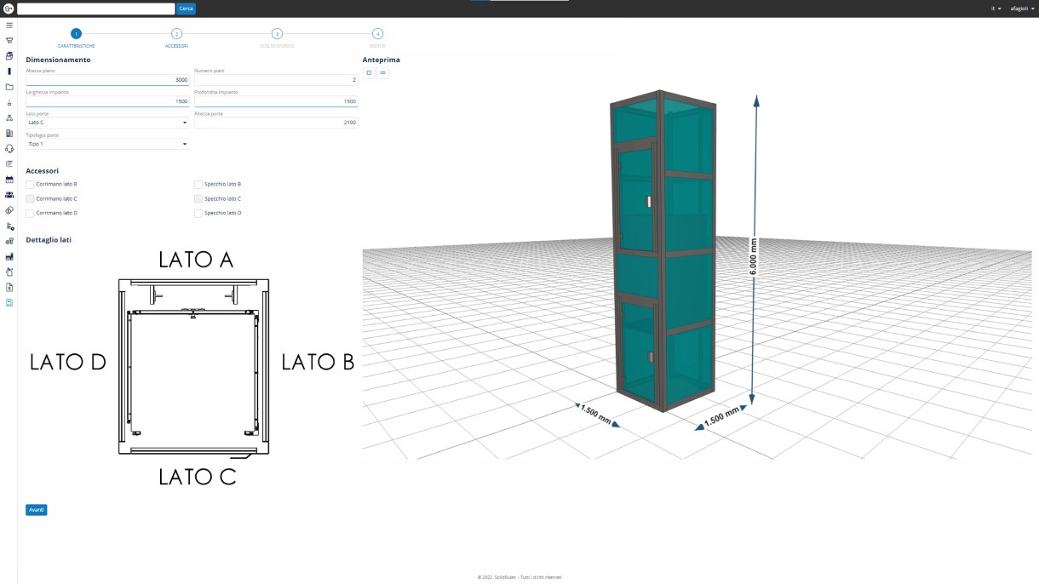The height and width of the screenshot is (584, 1039).
Task: Click into the top search field
Action: (95, 9)
